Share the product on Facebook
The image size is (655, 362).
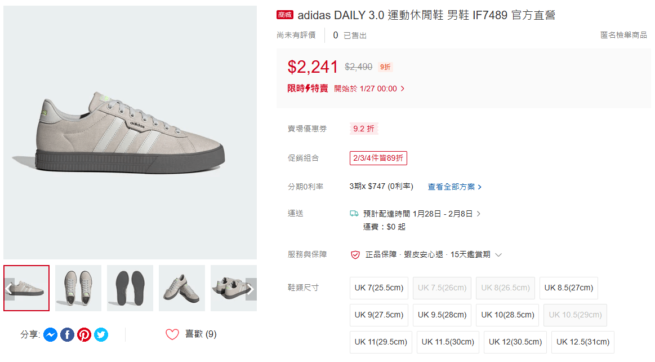[x=67, y=334]
